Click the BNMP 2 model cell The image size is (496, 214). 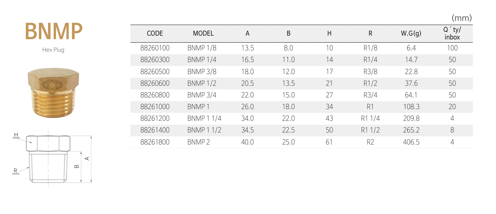199,142
